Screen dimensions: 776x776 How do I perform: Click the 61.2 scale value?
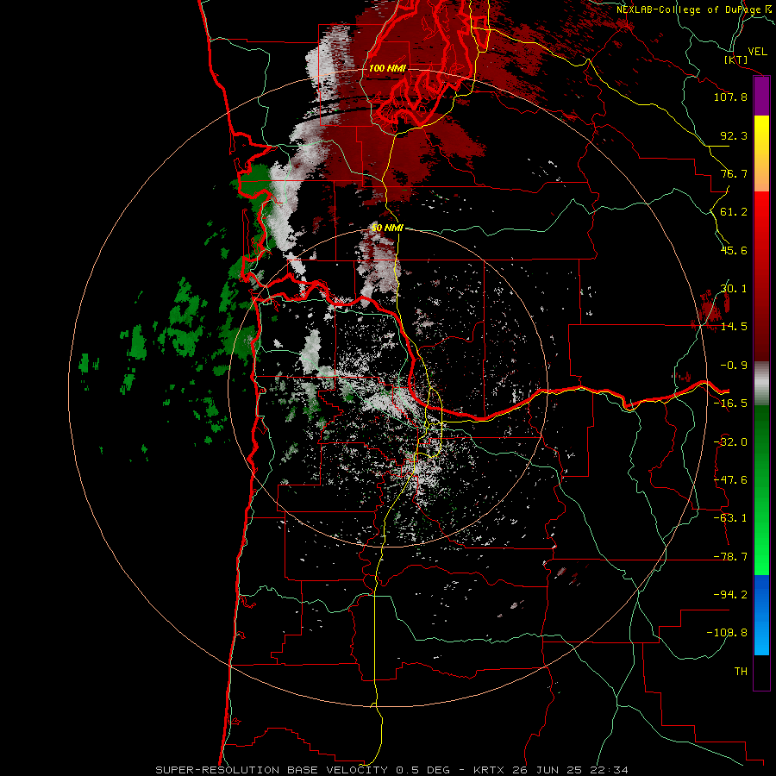[x=734, y=212]
